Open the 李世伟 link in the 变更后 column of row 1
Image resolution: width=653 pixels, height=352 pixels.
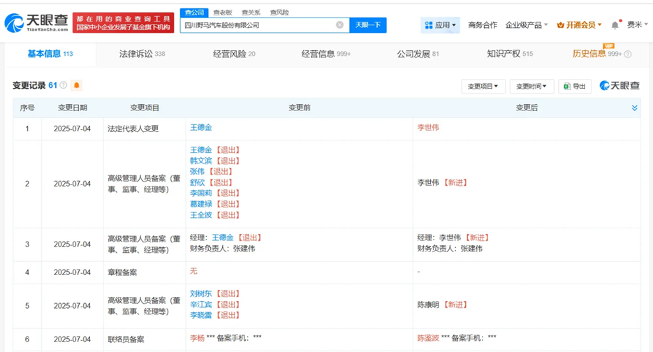[428, 128]
